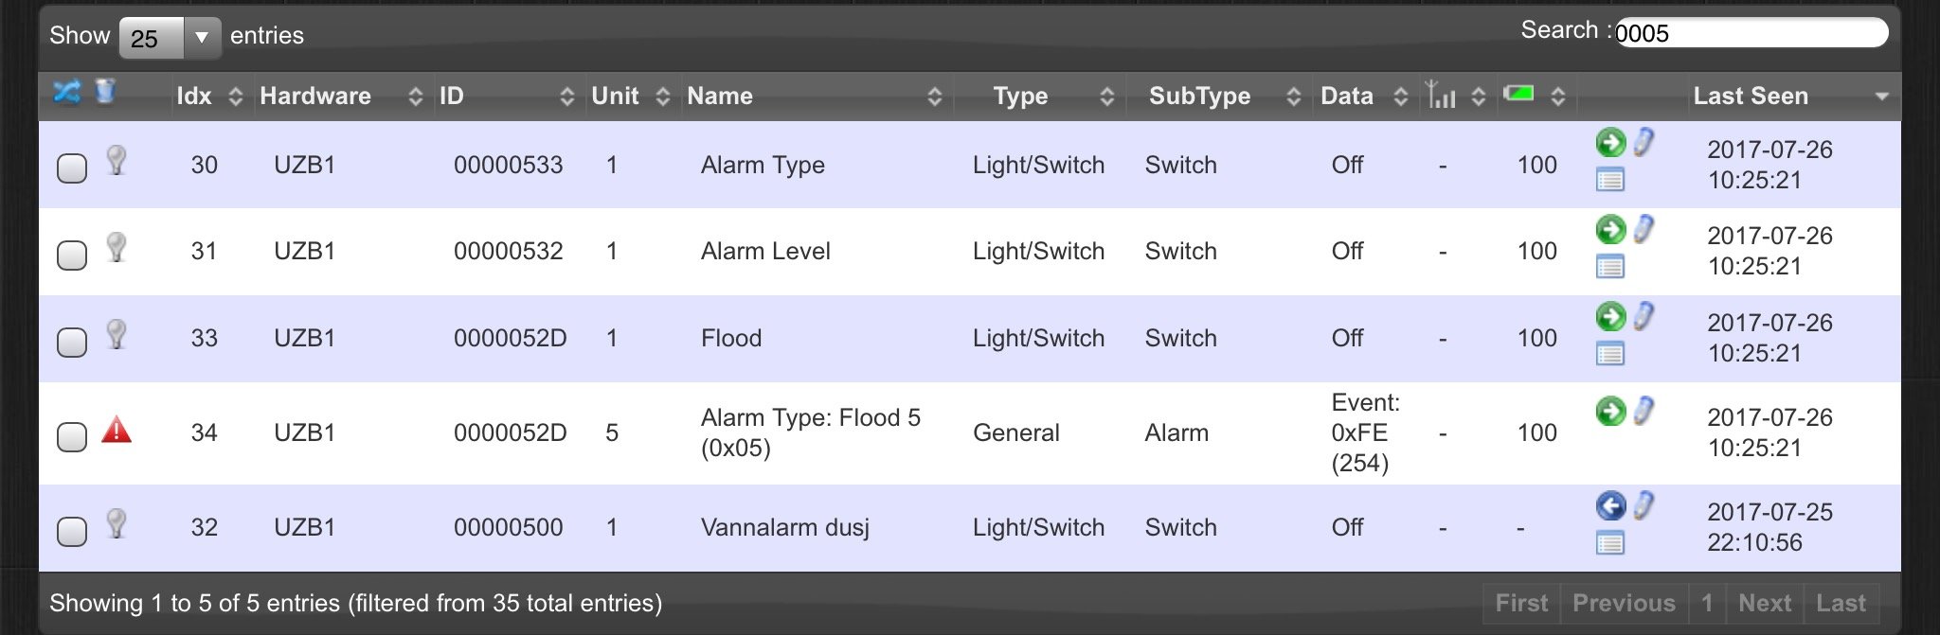The image size is (1940, 635).
Task: Click the red alarm triangle icon
Action: 117,430
